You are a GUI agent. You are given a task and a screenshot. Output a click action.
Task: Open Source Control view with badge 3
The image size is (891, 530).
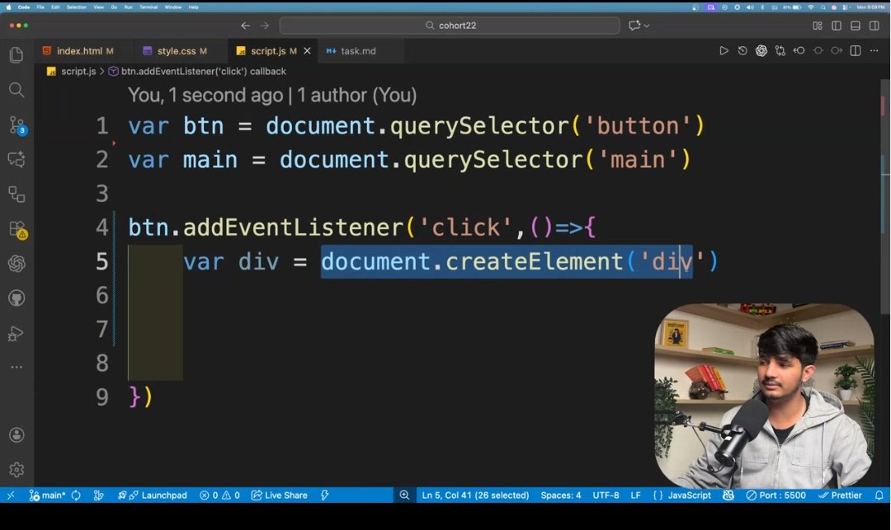point(17,124)
